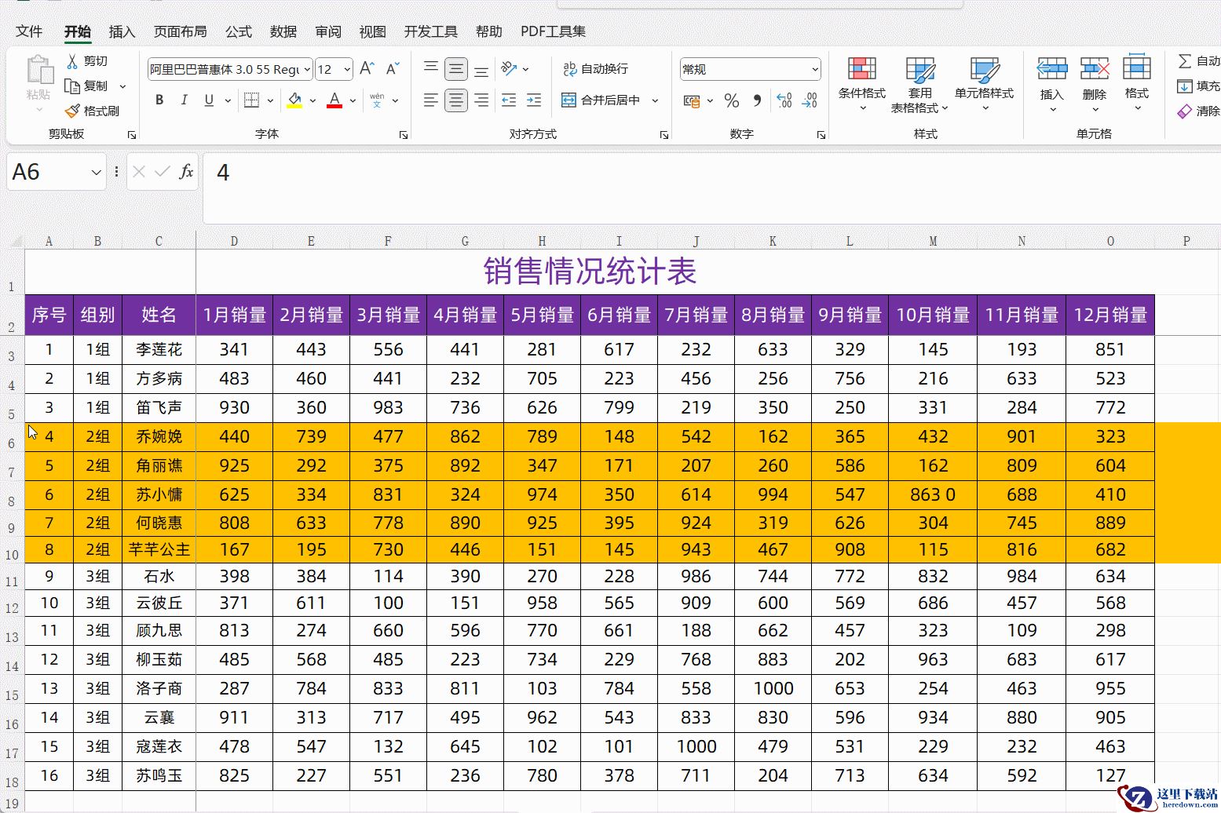
Task: Click the Delete cells (删除) icon
Action: (x=1095, y=69)
